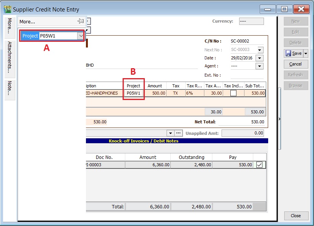Expand the right side panel arrow
This screenshot has width=314, height=226.
(279, 119)
